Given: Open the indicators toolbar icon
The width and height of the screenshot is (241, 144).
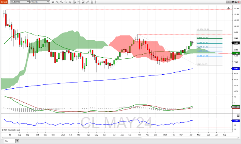Looking at the screenshot, I should [83, 2].
